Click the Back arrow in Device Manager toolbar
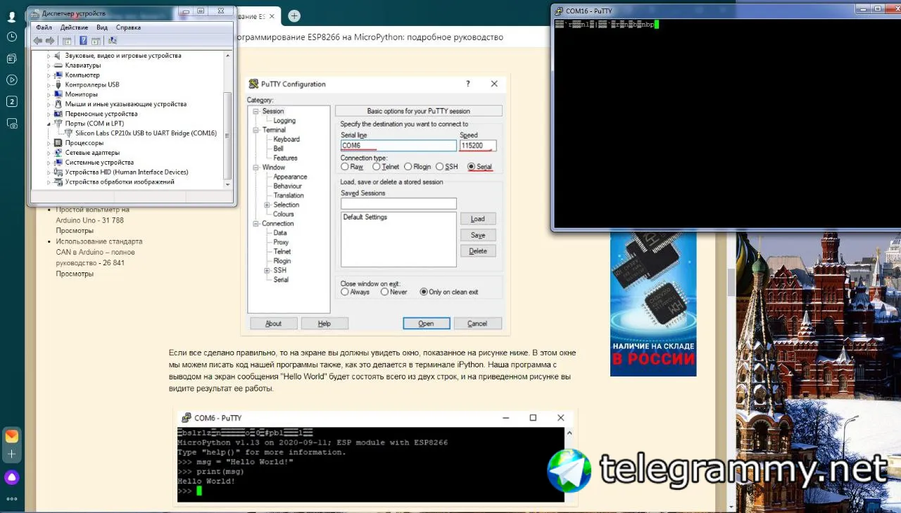901x513 pixels. (x=38, y=41)
